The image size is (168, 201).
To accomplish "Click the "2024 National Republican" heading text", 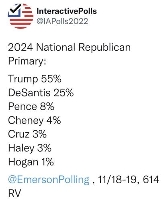I will pyautogui.click(x=69, y=47).
